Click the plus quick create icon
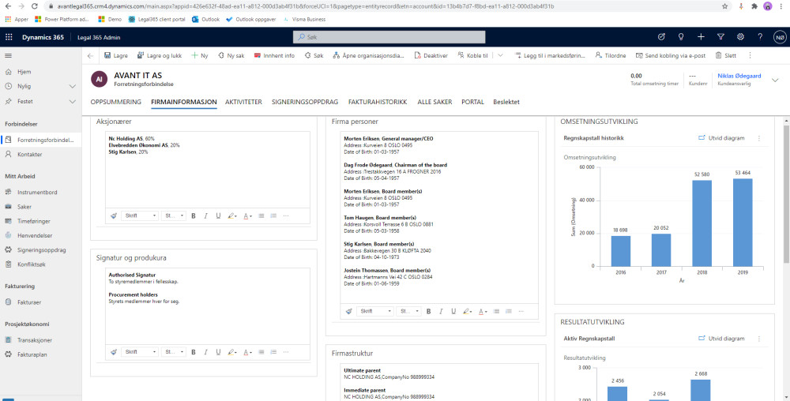The height and width of the screenshot is (401, 790). pyautogui.click(x=701, y=37)
